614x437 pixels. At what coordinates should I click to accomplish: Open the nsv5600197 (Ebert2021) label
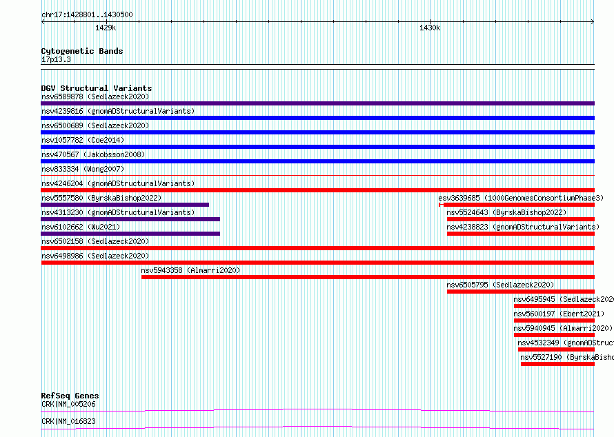[x=559, y=314]
